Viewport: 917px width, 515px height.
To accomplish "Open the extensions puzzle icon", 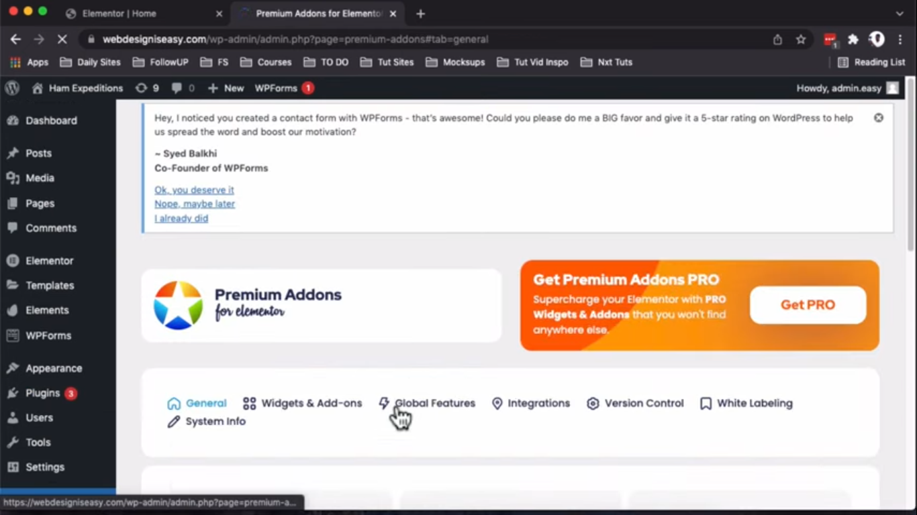I will click(x=853, y=40).
